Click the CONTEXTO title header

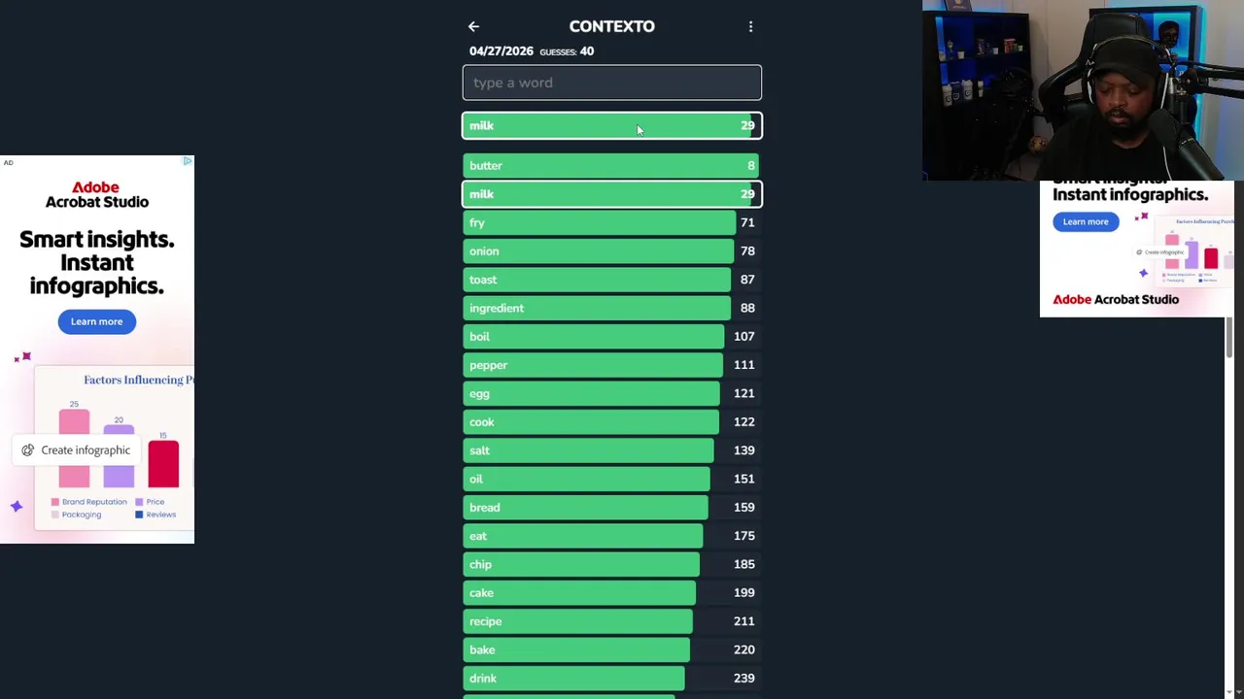611,26
